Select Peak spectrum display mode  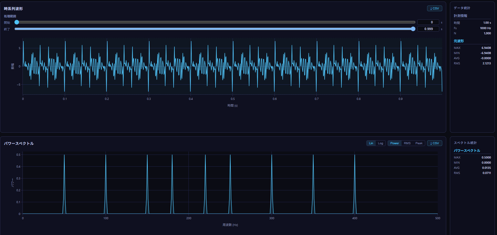[419, 143]
